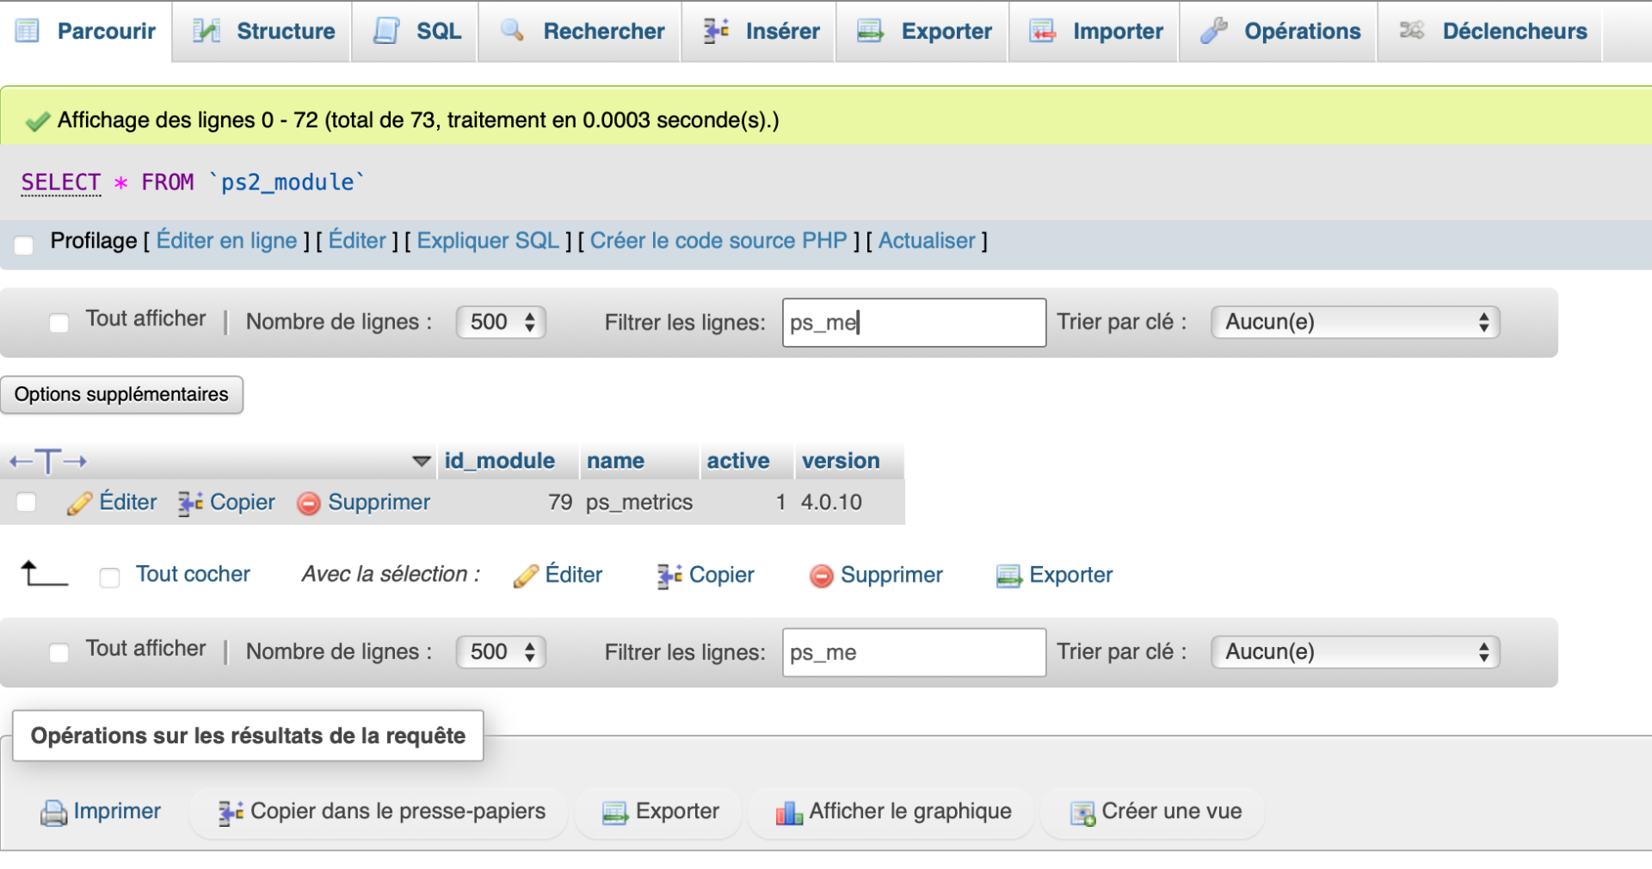This screenshot has height=869, width=1652.
Task: Open the Importer tab
Action: click(1094, 31)
